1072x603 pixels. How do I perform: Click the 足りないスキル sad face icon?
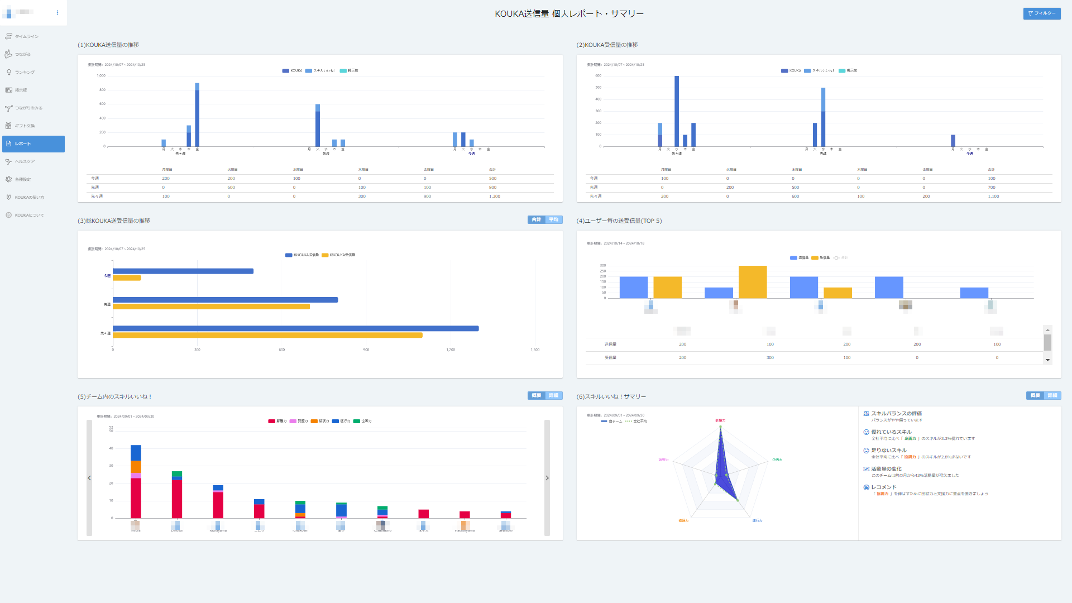[866, 451]
